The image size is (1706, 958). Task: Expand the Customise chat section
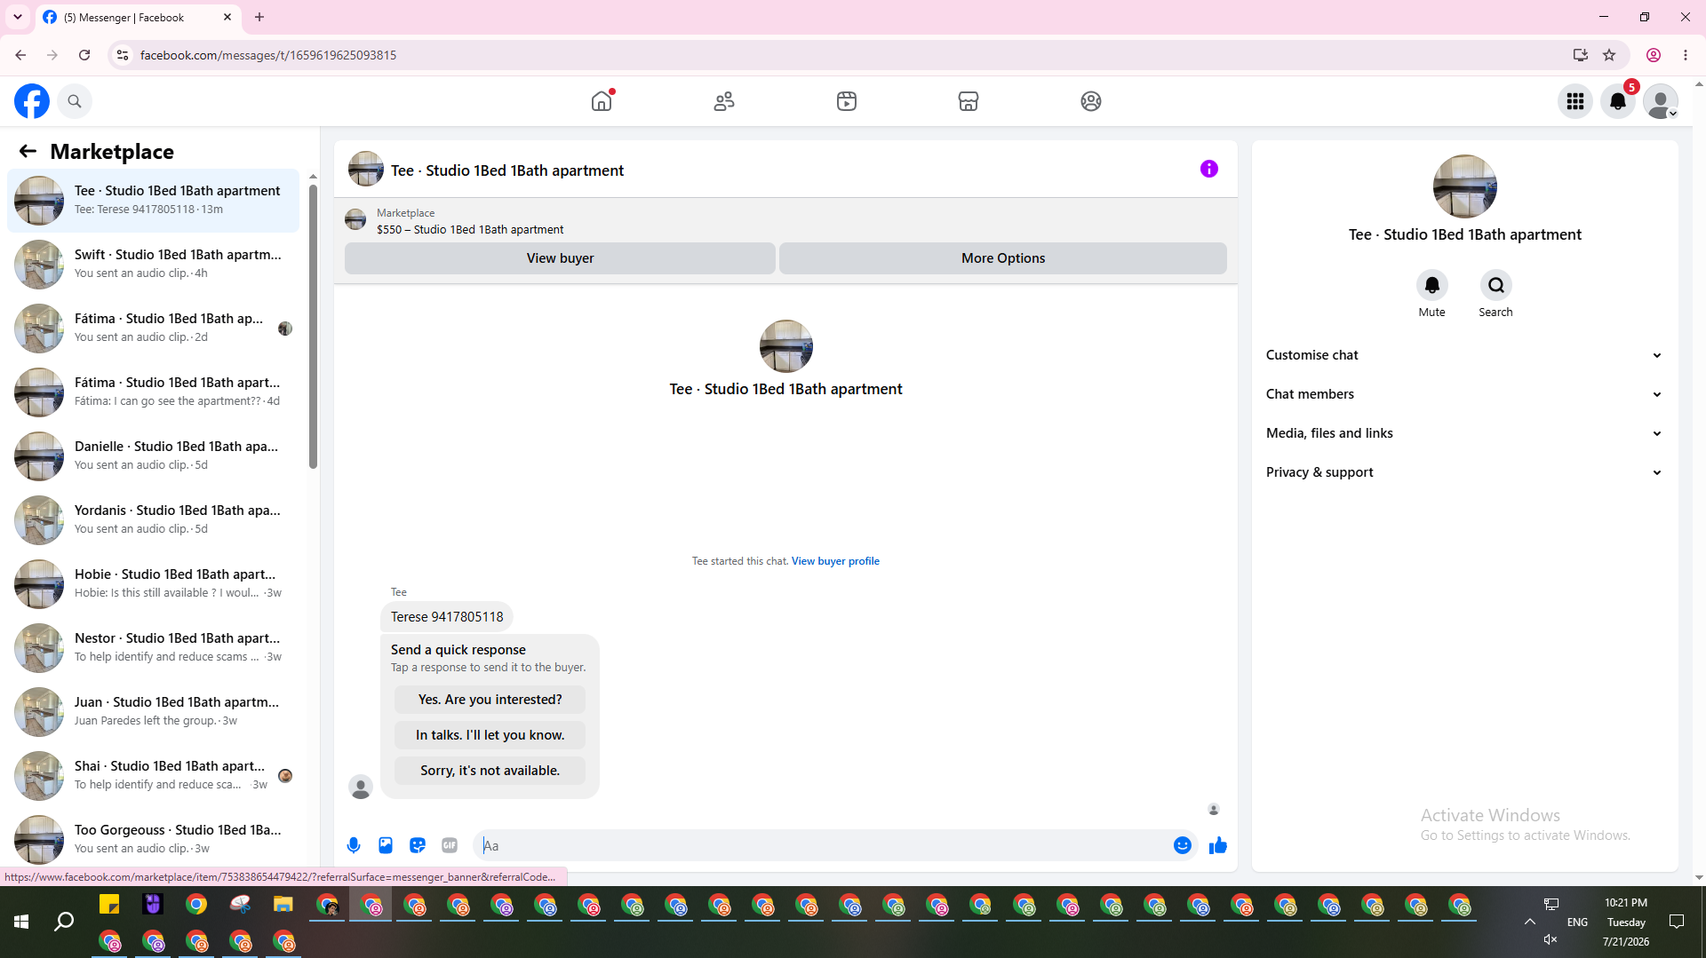[1465, 355]
